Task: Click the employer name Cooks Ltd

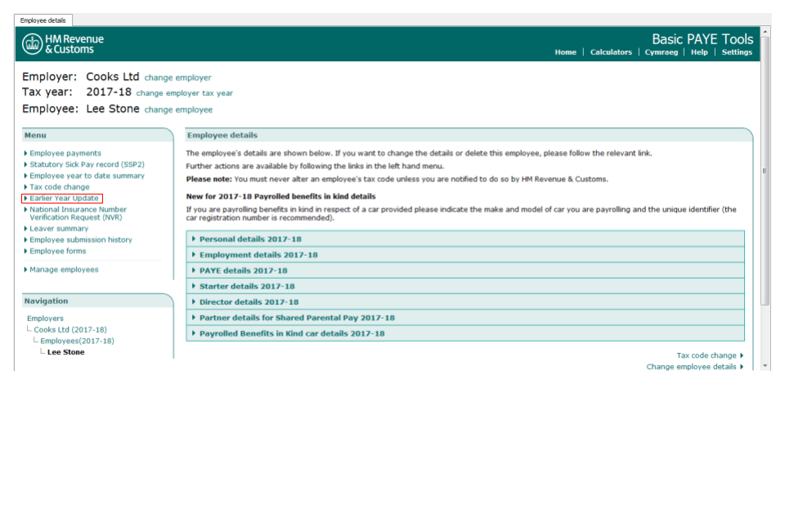Action: click(x=113, y=77)
